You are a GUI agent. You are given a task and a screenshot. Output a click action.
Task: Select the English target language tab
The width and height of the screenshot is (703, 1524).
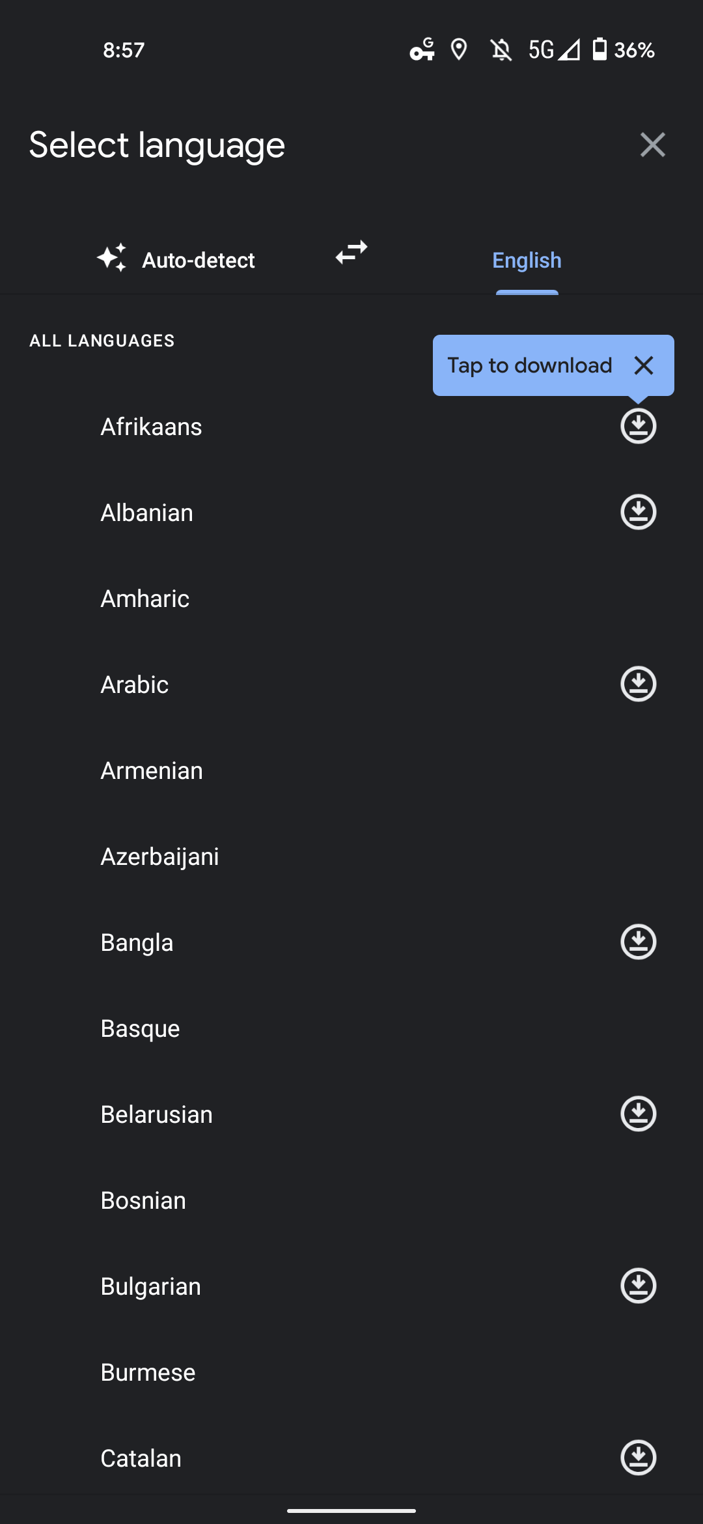point(527,260)
